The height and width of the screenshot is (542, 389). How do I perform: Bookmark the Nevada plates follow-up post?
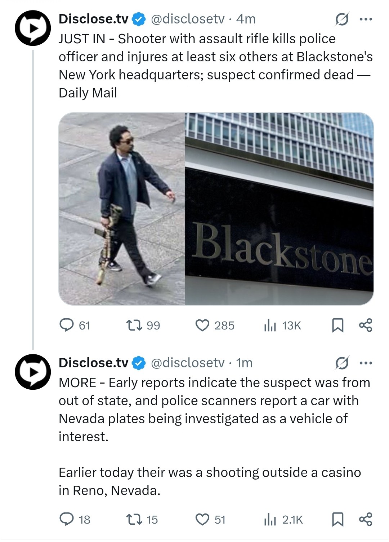click(x=337, y=519)
